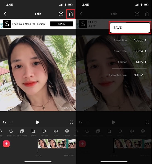Tap the export share icon in left screen
This screenshot has height=164, width=152.
point(71,14)
